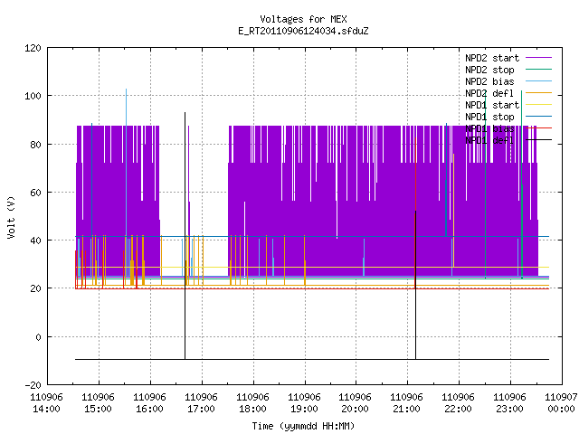
Task: Click the 'NPD2 stop' legend label
Action: [489, 70]
